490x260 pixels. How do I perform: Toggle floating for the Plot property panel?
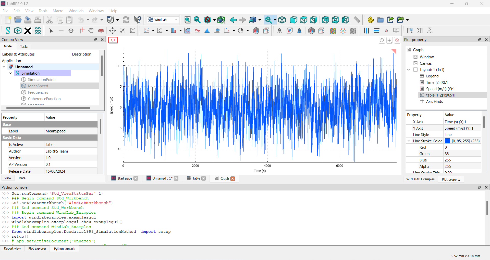479,39
